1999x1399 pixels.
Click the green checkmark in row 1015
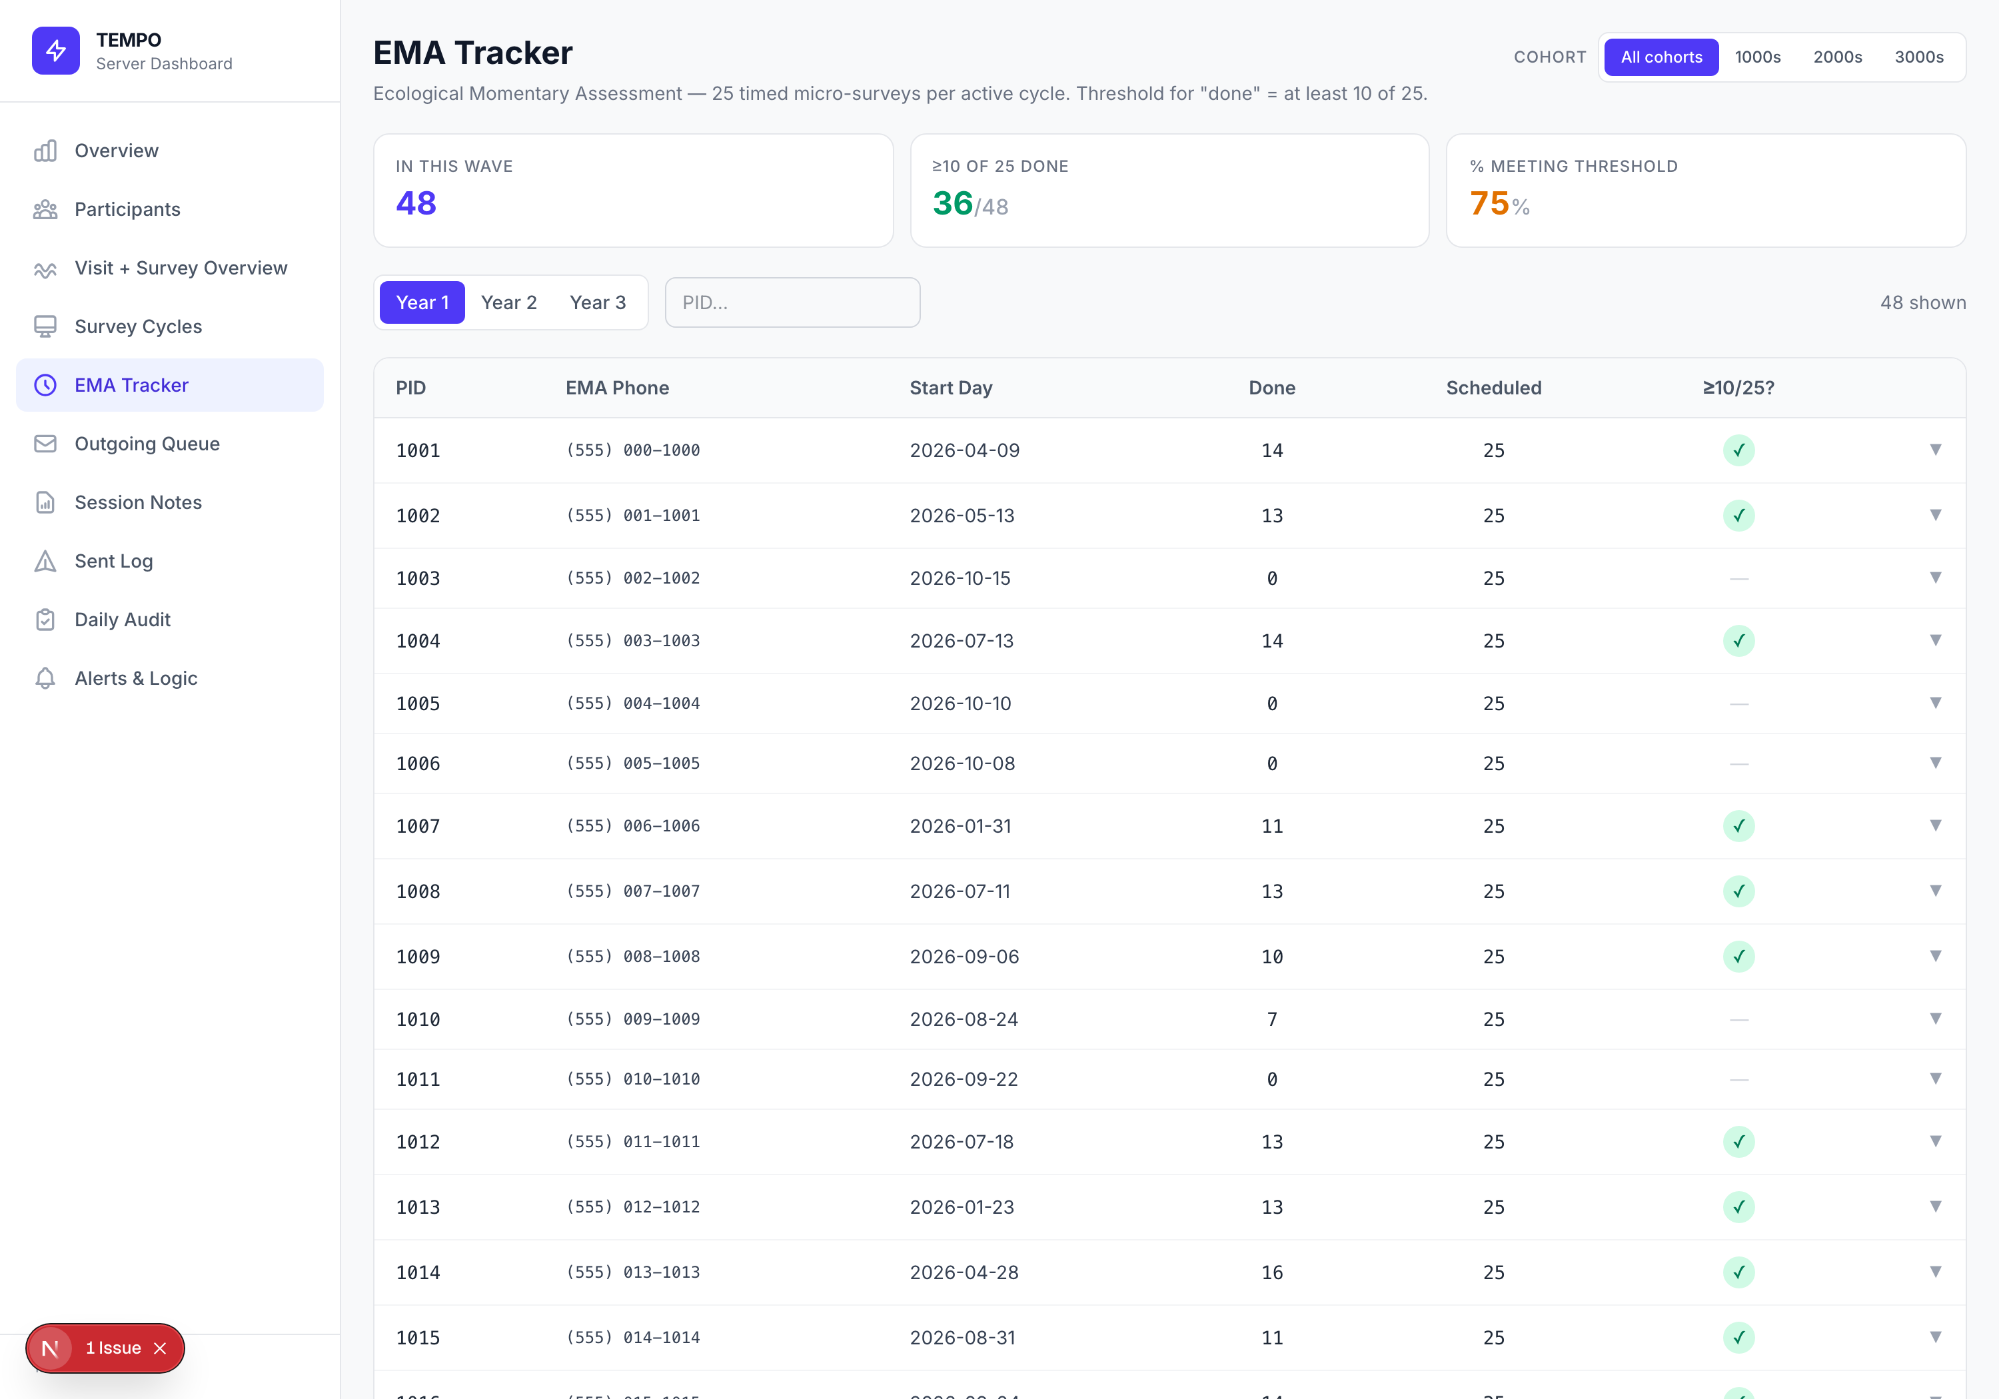[1738, 1338]
